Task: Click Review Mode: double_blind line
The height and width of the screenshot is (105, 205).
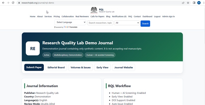Action: [39, 104]
